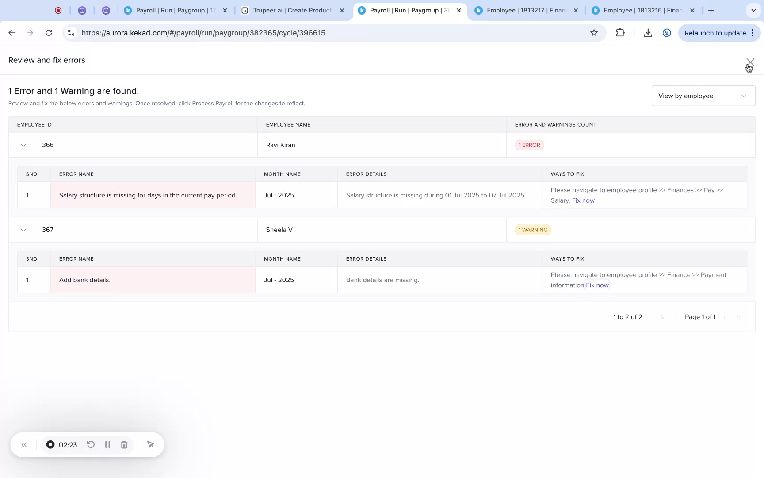Open the browser Extensions icon
Viewport: 764px width, 478px height.
(x=620, y=32)
